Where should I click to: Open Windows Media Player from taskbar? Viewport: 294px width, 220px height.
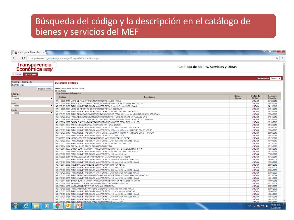[x=47, y=206]
